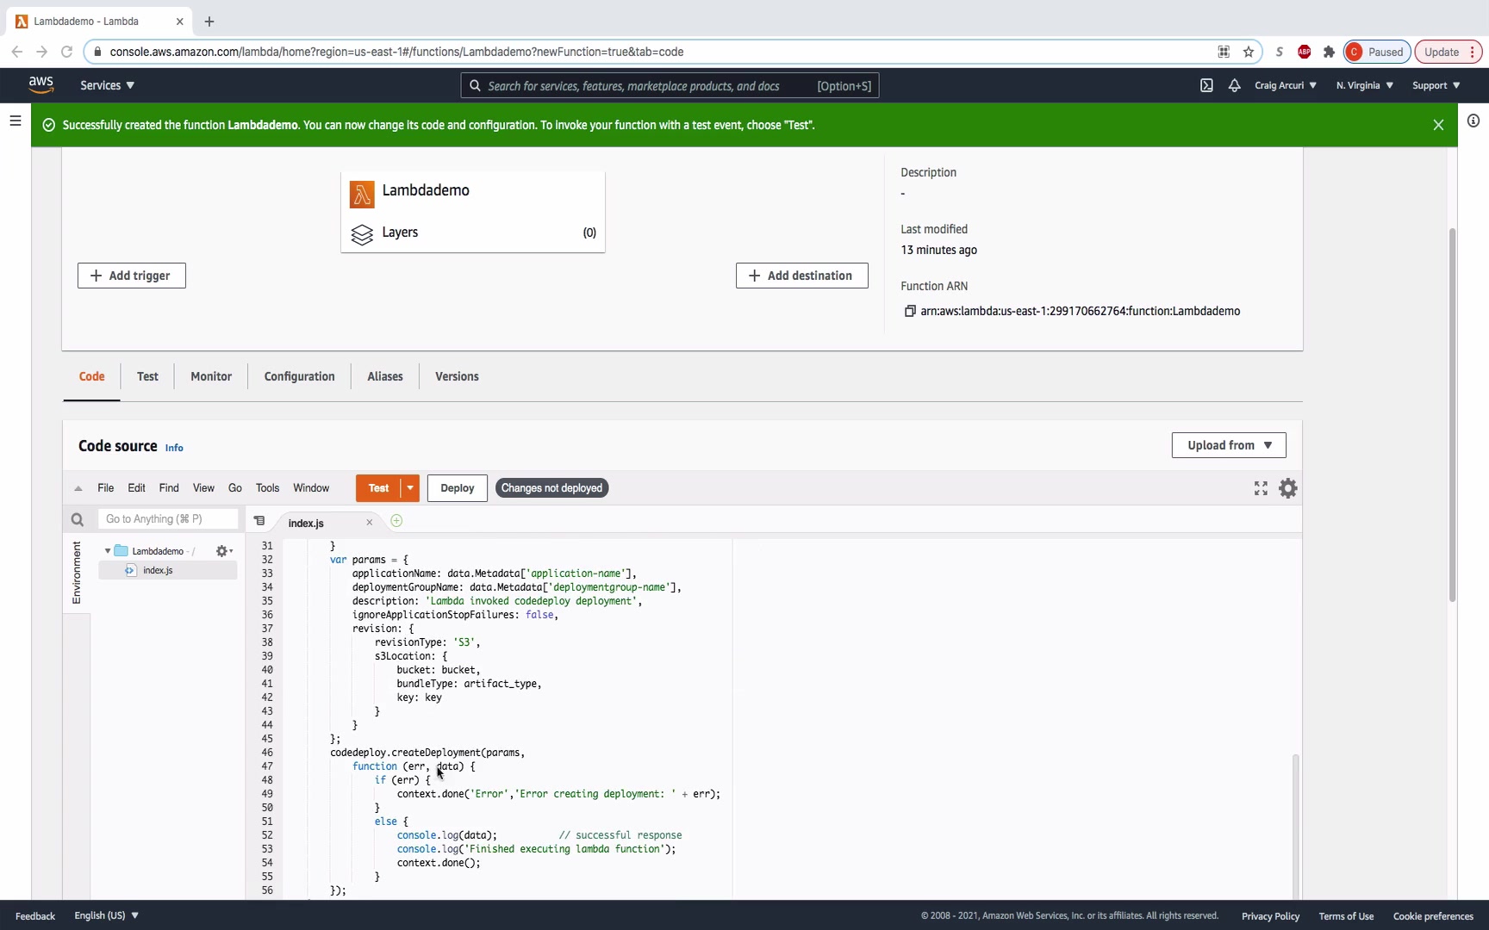This screenshot has height=930, width=1489.
Task: Bookmark this page with the star icon
Action: point(1249,52)
